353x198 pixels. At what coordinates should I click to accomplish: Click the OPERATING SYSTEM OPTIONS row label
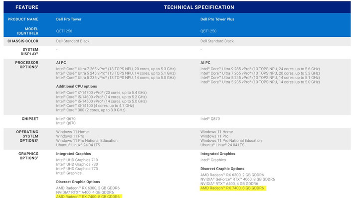point(27,136)
